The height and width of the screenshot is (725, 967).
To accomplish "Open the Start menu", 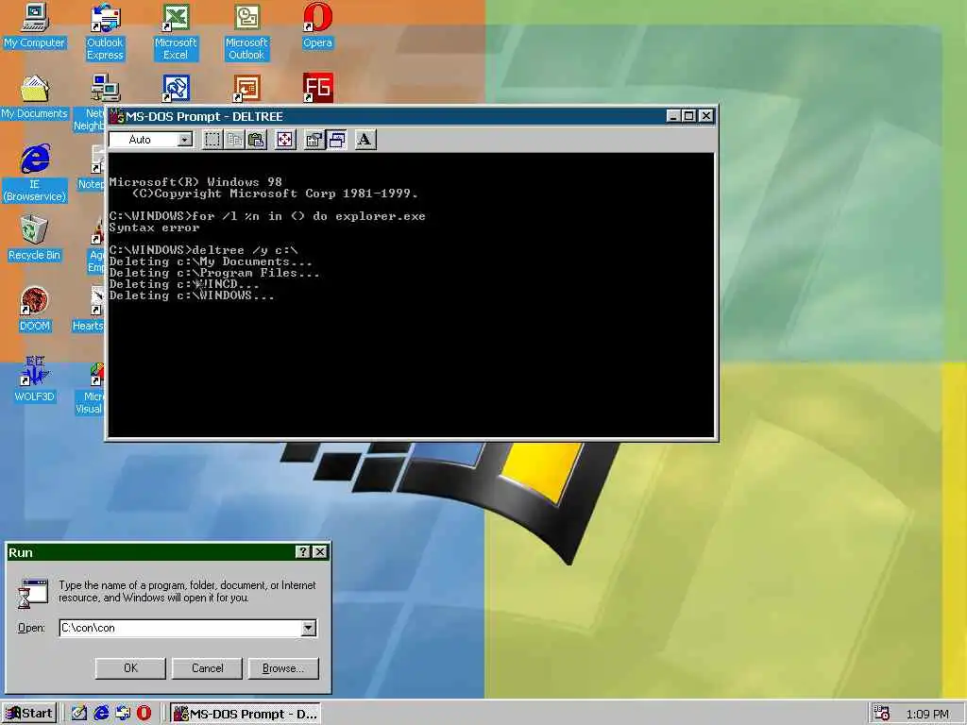I will click(29, 714).
